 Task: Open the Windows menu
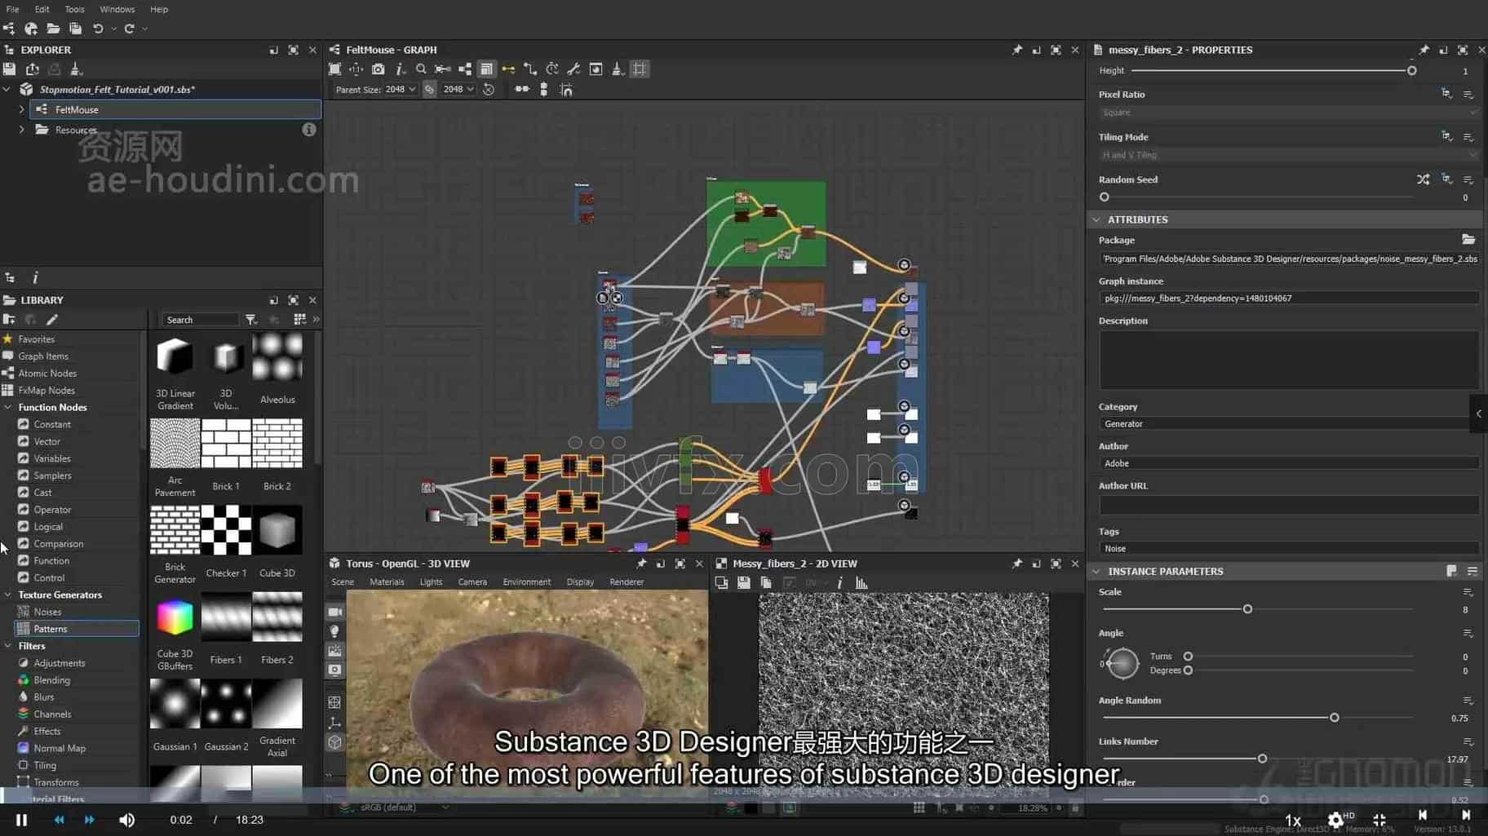[117, 9]
